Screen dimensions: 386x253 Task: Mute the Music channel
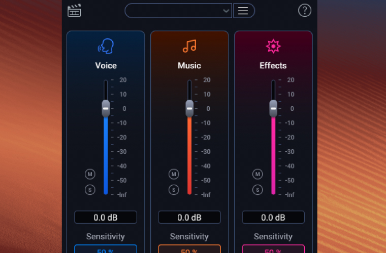click(174, 174)
